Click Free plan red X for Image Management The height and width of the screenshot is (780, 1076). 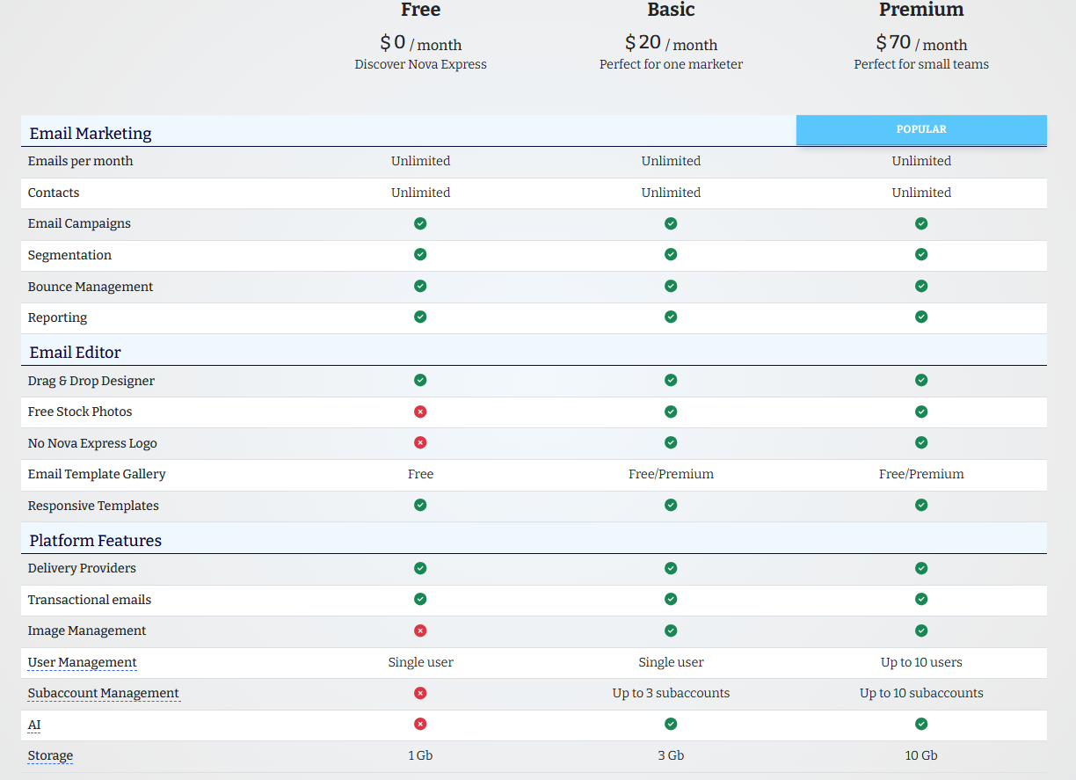point(420,631)
